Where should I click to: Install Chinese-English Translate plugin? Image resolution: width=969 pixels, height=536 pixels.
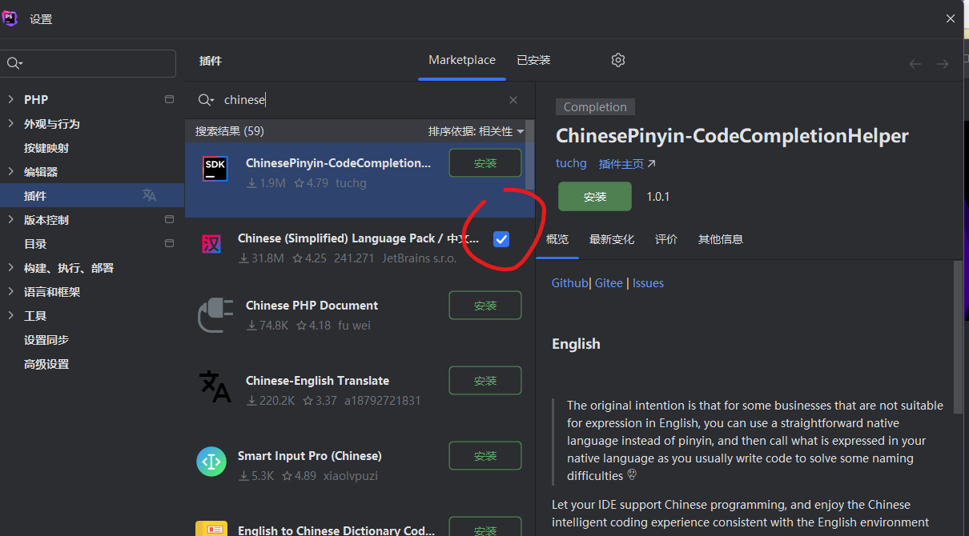click(x=485, y=380)
